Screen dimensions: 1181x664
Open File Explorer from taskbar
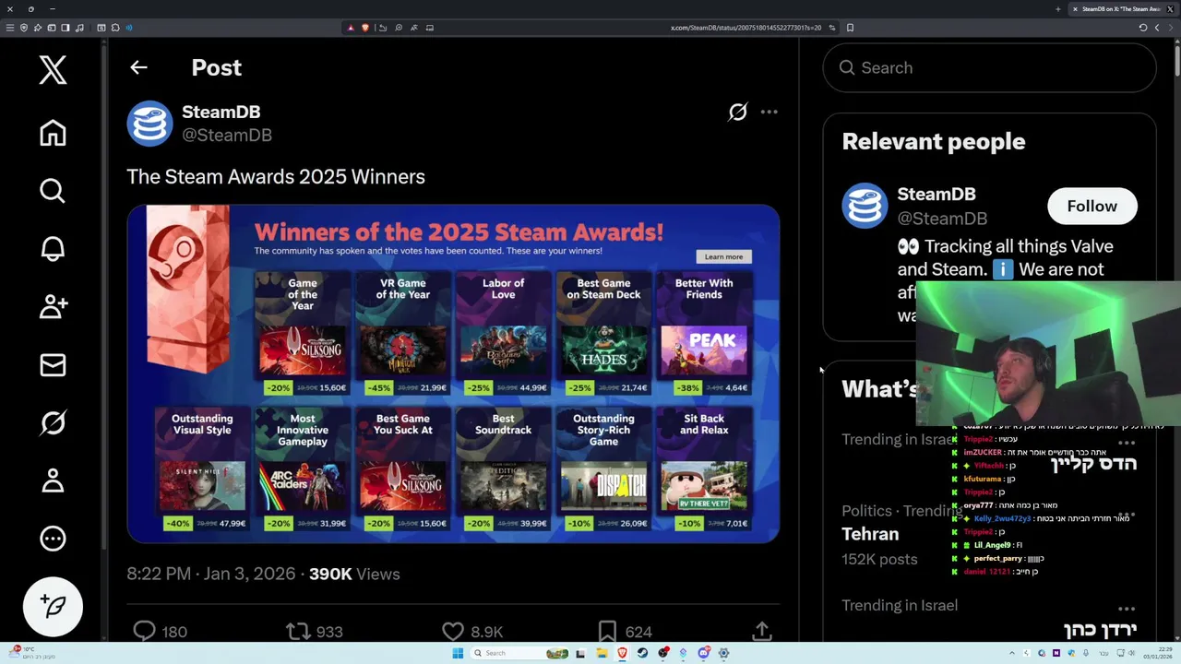coord(602,653)
